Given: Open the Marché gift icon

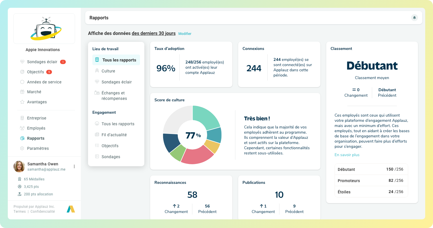Looking at the screenshot, I should pyautogui.click(x=22, y=92).
